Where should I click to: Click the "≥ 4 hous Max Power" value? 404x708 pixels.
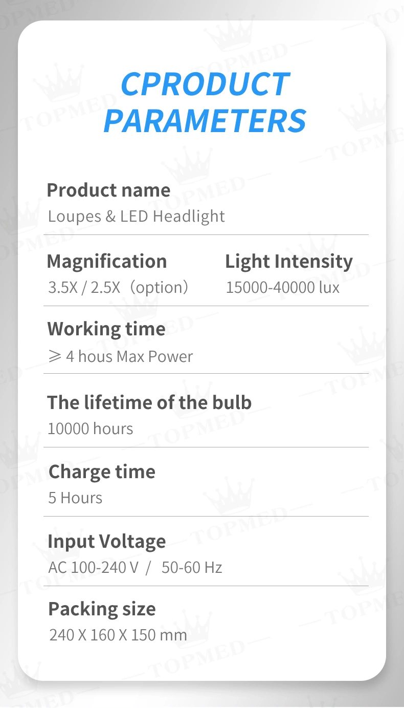[121, 356]
